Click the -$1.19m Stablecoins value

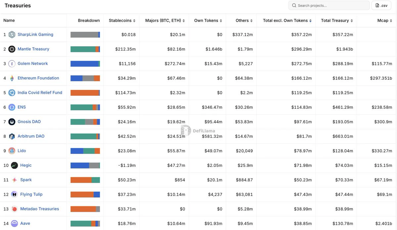click(127, 165)
